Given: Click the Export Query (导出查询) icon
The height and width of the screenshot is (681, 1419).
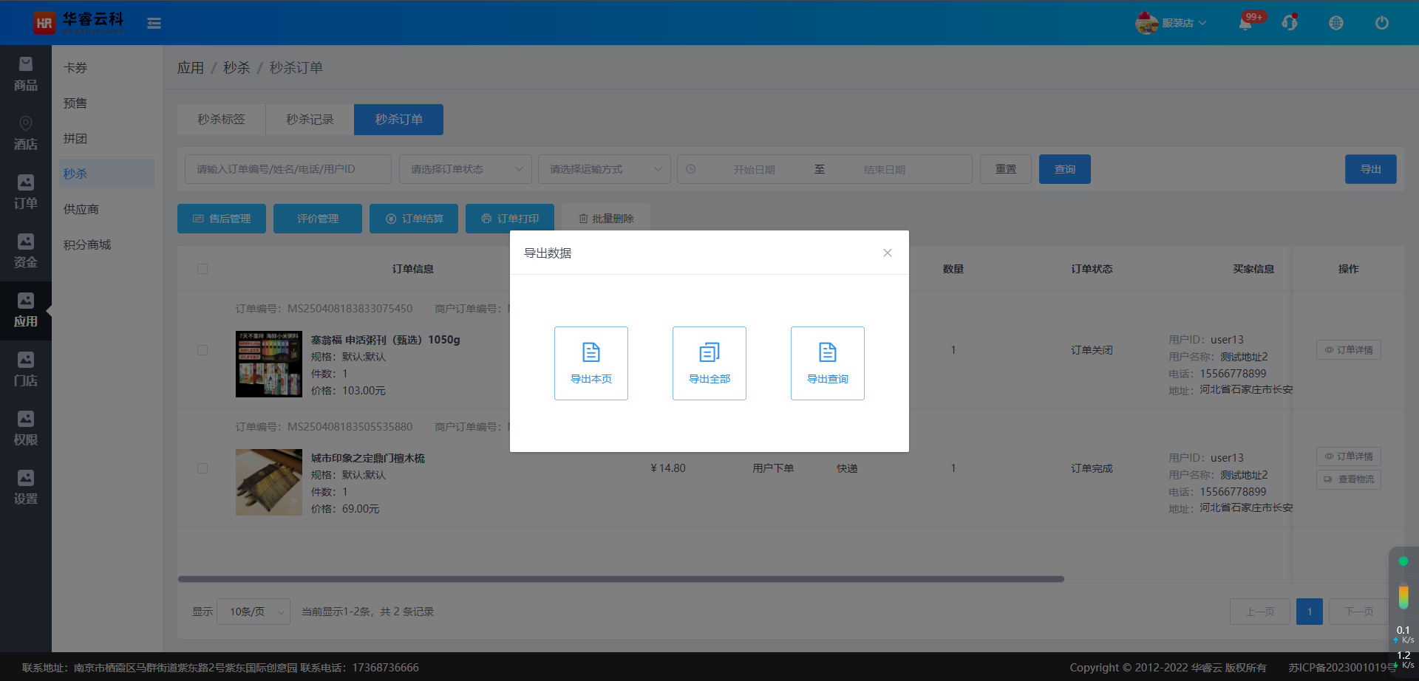Looking at the screenshot, I should point(828,353).
